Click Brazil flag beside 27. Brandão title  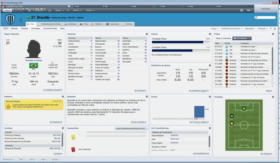[28, 17]
